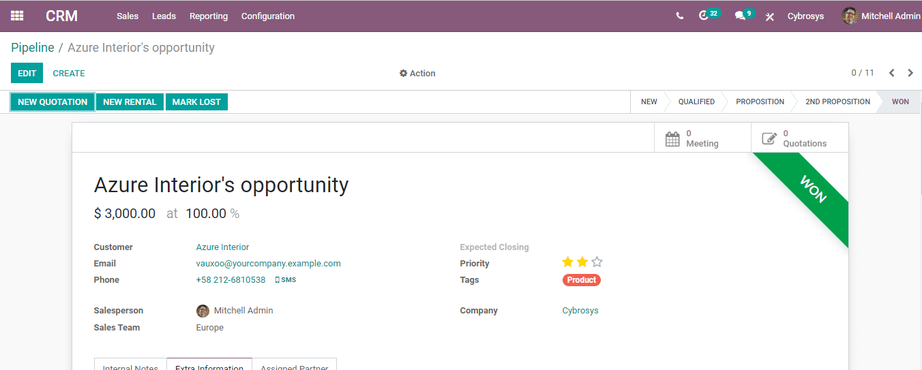The image size is (922, 370).
Task: Open Azure Interior customer link
Action: (223, 247)
